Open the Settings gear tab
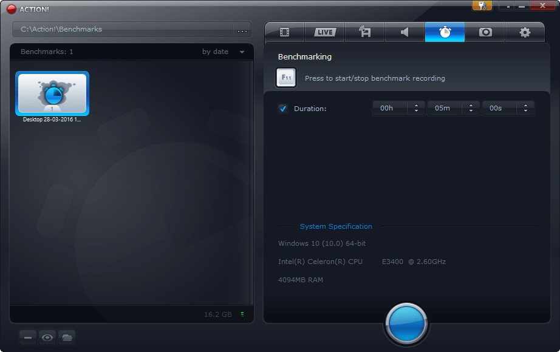 [x=525, y=32]
